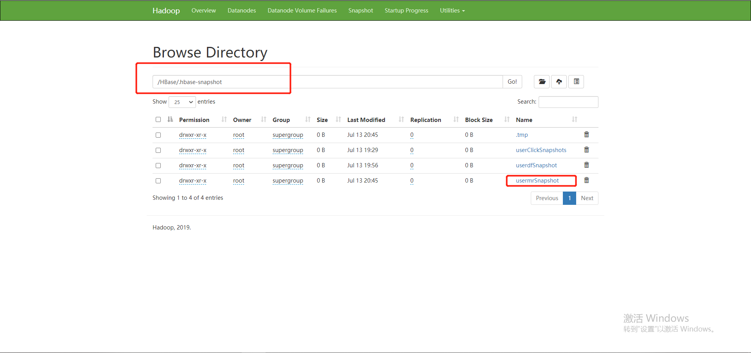Tick the select-all checkbox in table header
Screen dimensions: 751x353
(158, 120)
